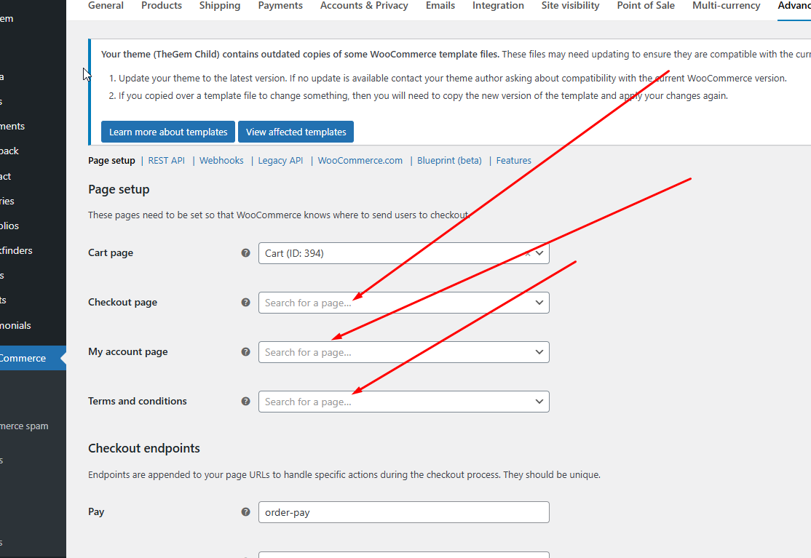
Task: Expand the Checkout page dropdown
Action: click(539, 303)
